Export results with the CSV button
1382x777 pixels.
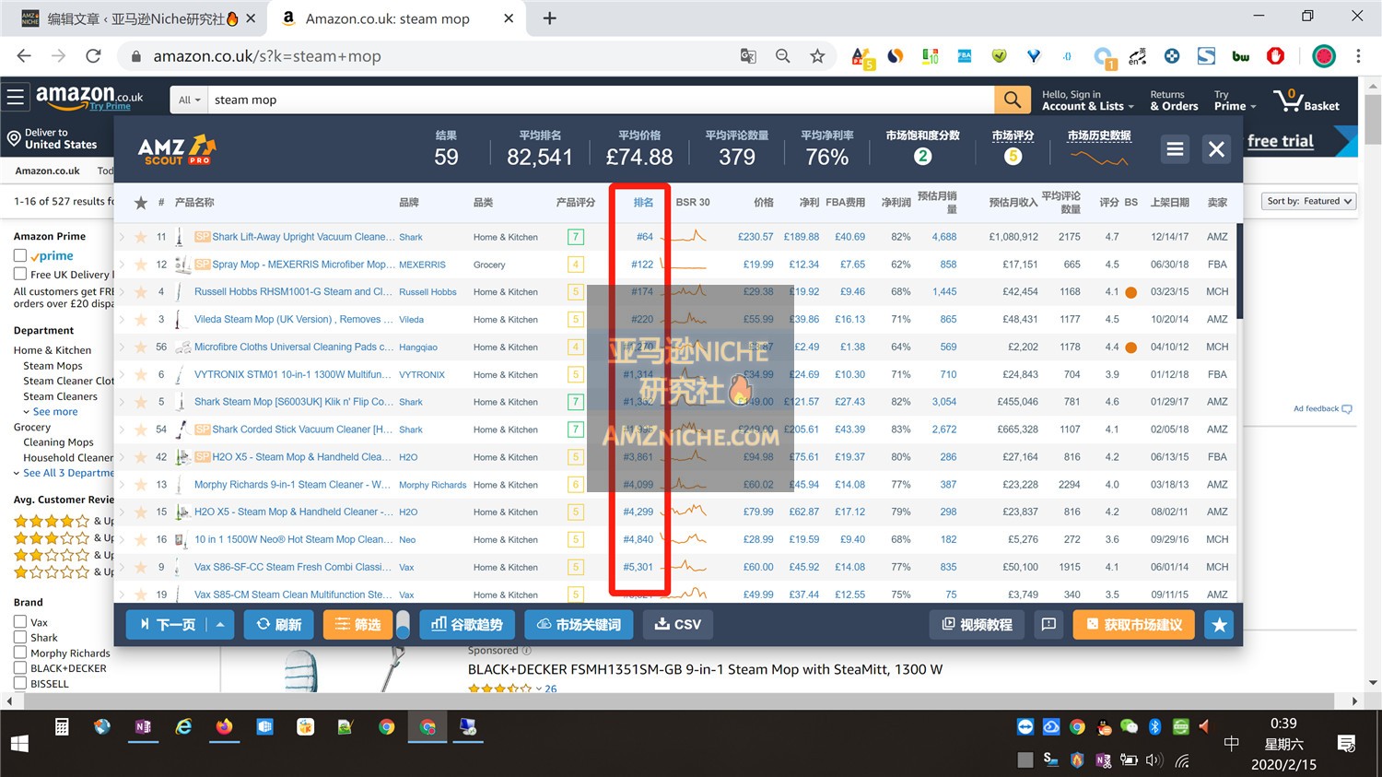pyautogui.click(x=678, y=625)
